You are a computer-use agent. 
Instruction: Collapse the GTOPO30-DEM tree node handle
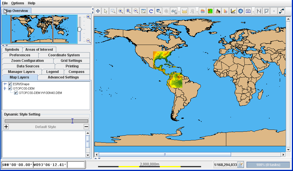(5, 88)
